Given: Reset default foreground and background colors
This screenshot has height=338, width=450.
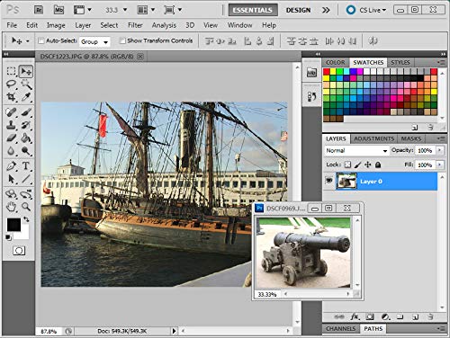Looking at the screenshot, I should tap(8, 237).
